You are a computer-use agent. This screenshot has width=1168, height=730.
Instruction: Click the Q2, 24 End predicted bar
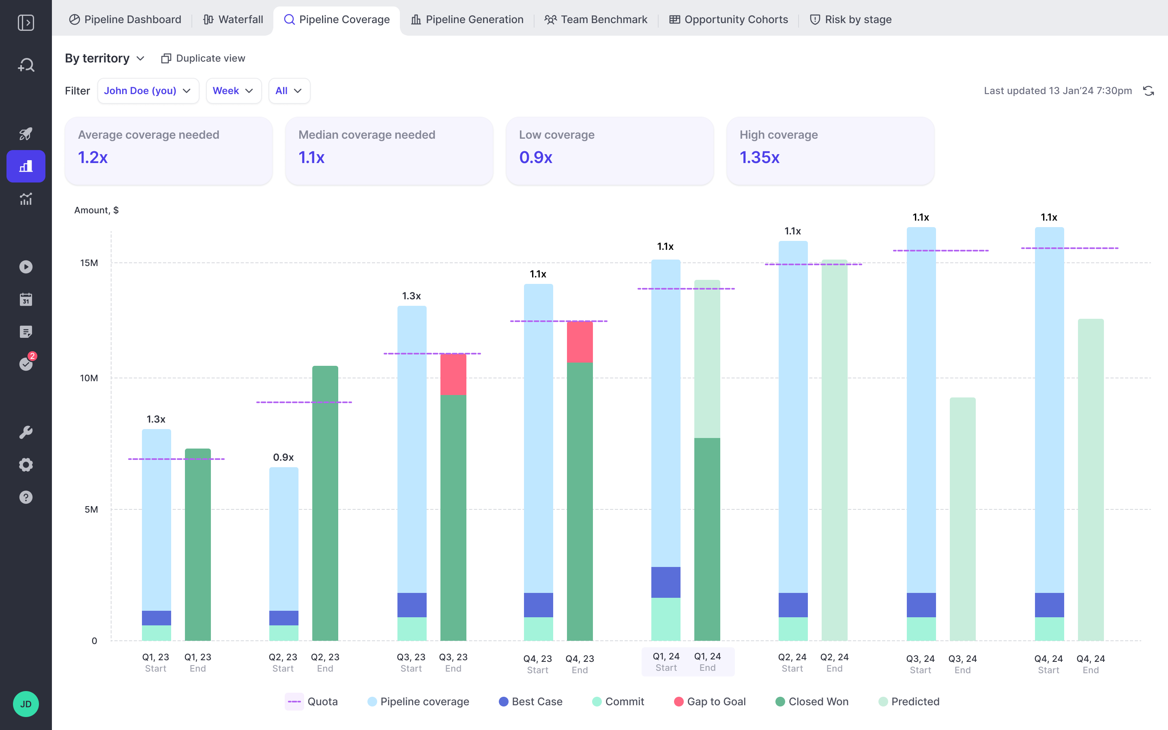pos(835,450)
